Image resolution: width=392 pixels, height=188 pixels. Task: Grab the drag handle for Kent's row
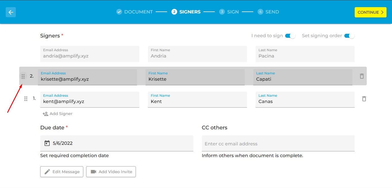point(26,98)
